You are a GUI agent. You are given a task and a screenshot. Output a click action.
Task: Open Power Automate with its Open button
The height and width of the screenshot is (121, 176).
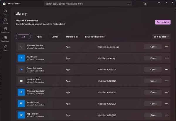point(153,69)
